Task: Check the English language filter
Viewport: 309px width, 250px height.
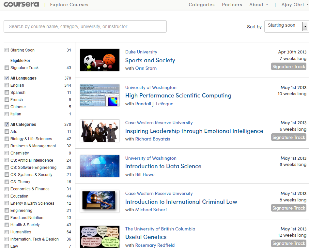Action: (x=7, y=85)
